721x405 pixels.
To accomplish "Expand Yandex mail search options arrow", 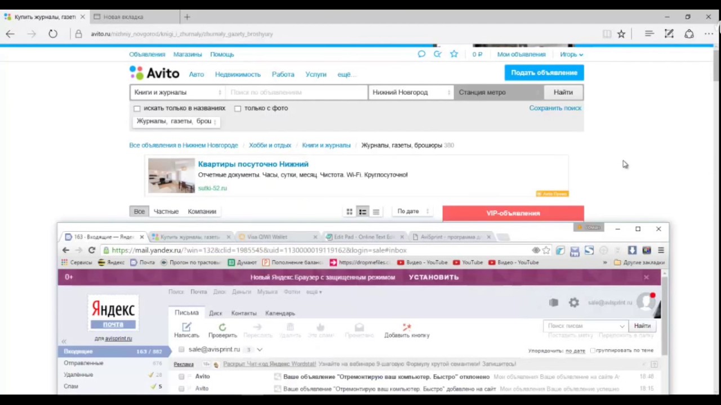I will pos(622,326).
